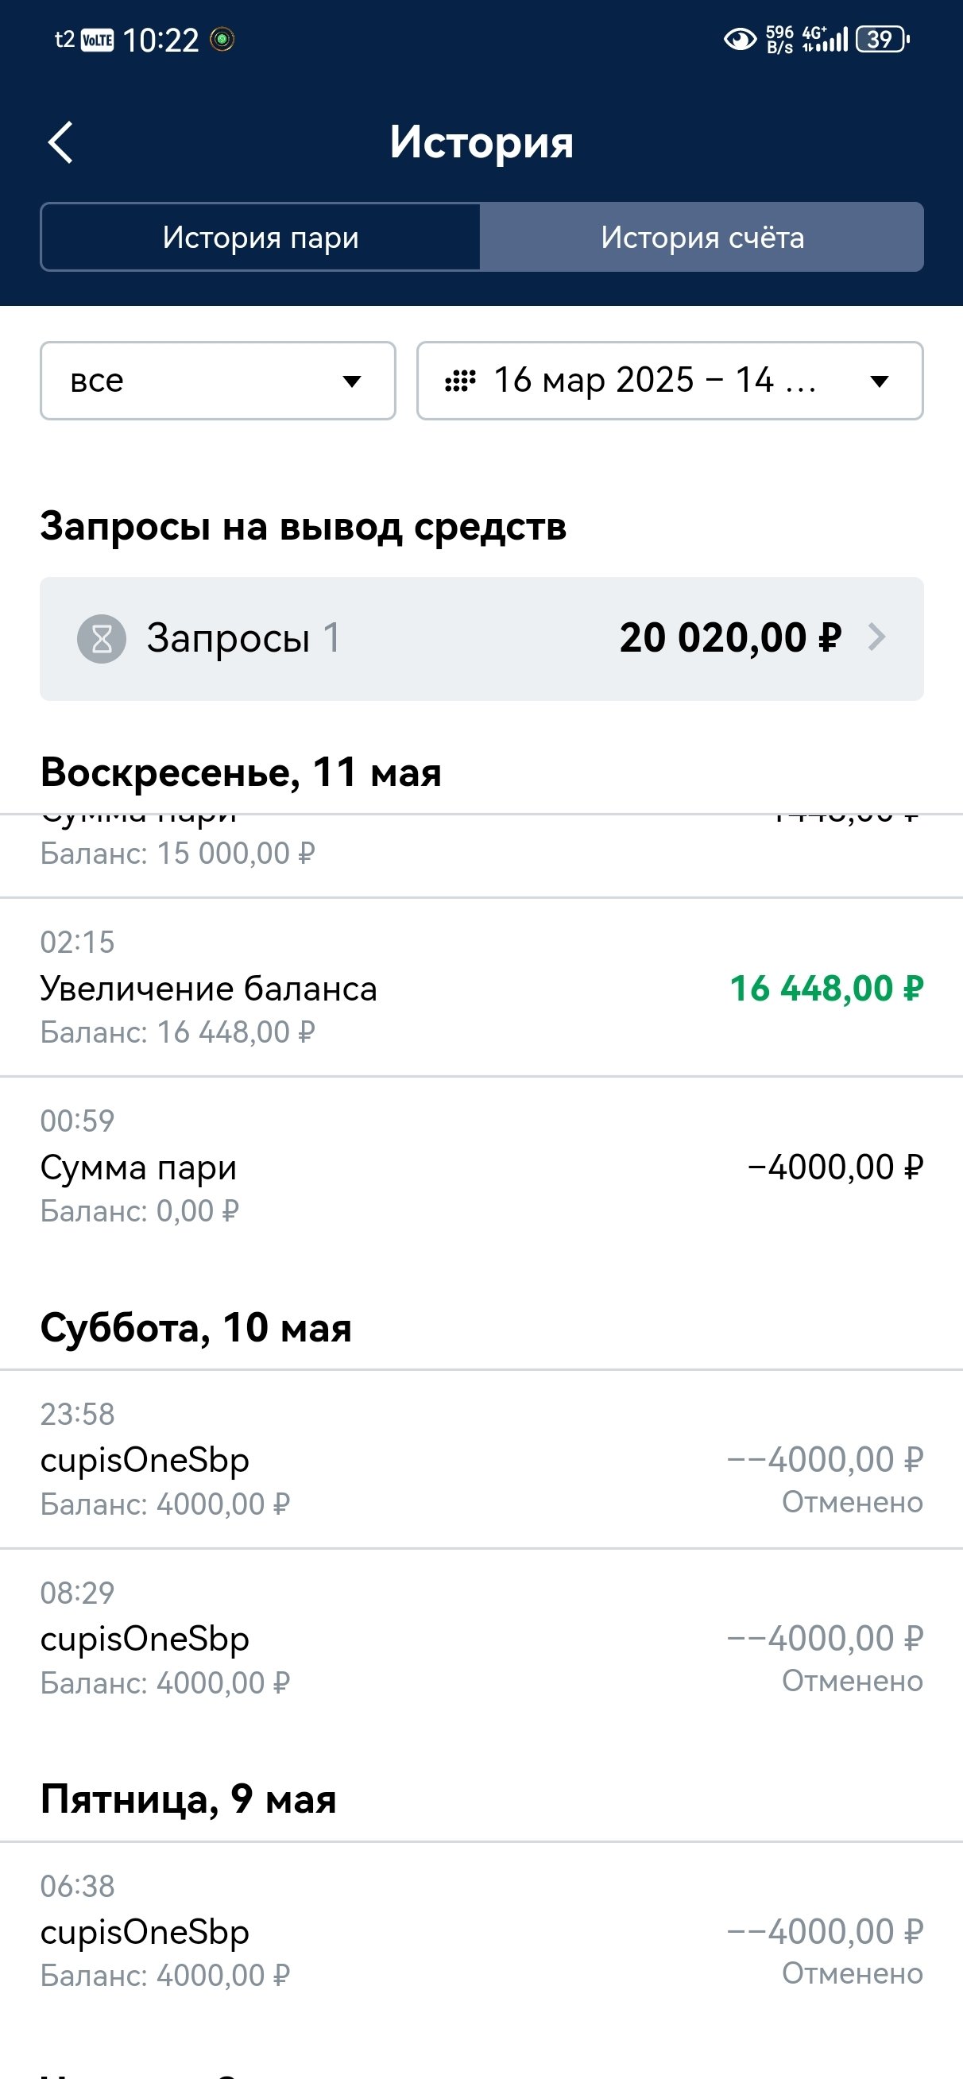
Task: Select the История счёта tab
Action: pyautogui.click(x=702, y=238)
